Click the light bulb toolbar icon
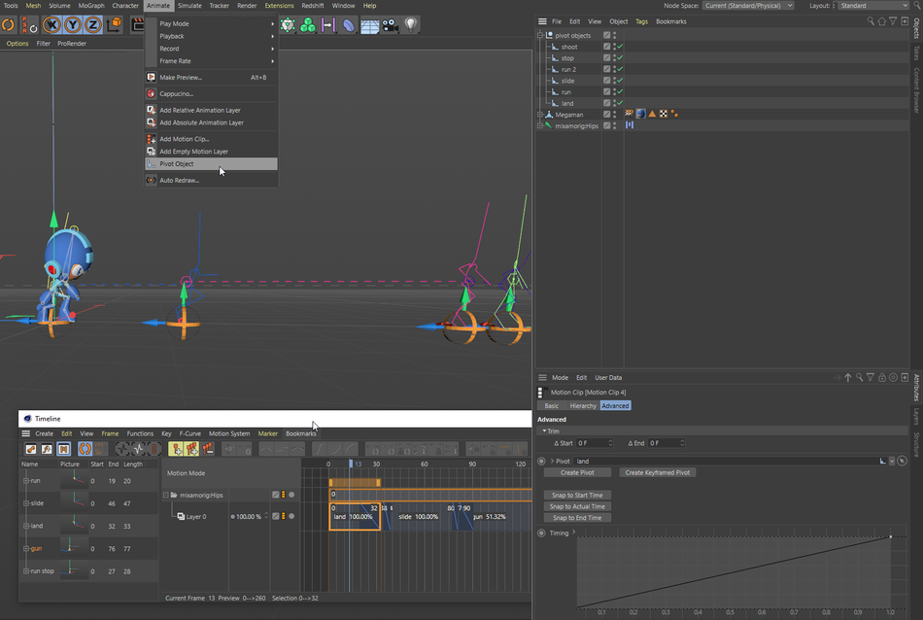The image size is (923, 620). click(x=411, y=24)
